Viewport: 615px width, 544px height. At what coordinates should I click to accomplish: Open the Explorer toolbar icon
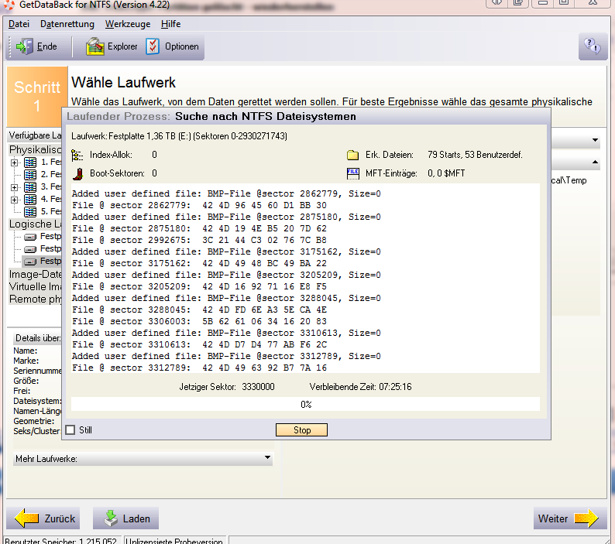95,46
